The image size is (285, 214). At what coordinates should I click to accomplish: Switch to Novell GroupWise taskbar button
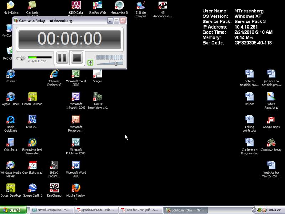(52, 210)
